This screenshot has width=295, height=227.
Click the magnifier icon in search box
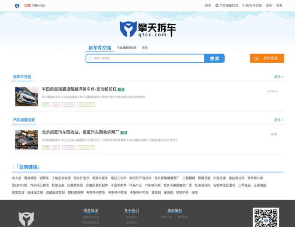tap(90, 59)
